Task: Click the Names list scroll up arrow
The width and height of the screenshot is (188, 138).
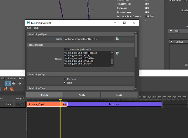Action: click(112, 53)
